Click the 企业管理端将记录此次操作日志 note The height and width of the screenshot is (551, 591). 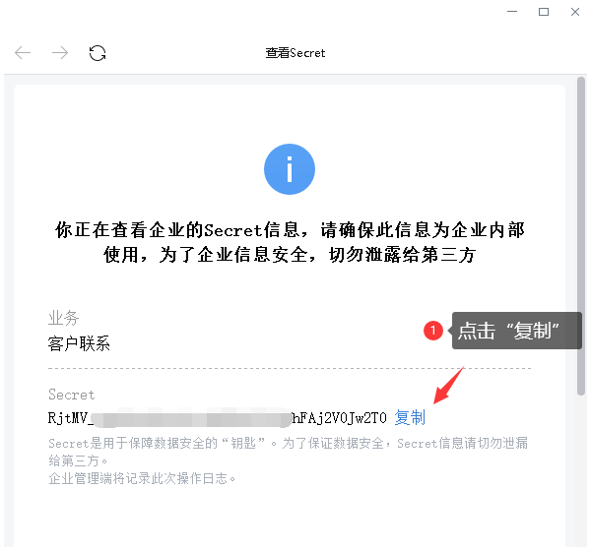point(142,478)
